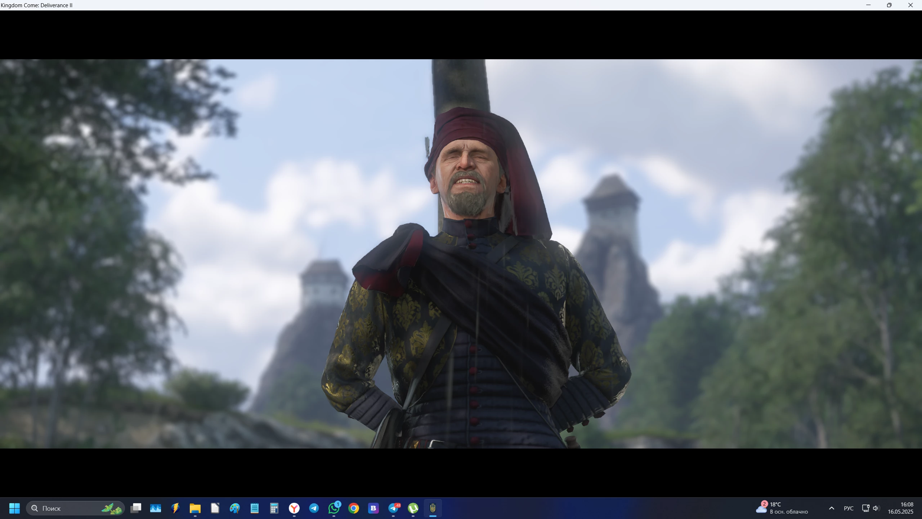Open File Explorer from the taskbar
922x519 pixels.
[195, 508]
